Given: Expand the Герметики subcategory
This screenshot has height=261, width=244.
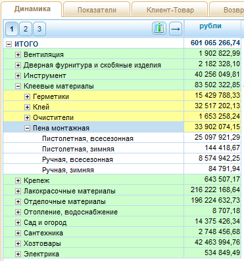Looking at the screenshot, I should [27, 96].
